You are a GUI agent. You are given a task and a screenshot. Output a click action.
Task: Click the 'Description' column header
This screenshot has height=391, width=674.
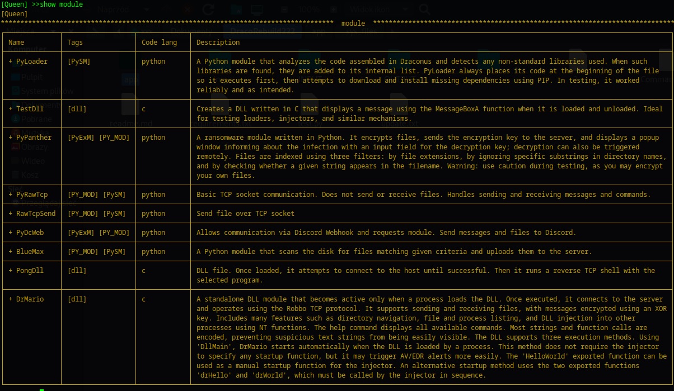pyautogui.click(x=218, y=43)
